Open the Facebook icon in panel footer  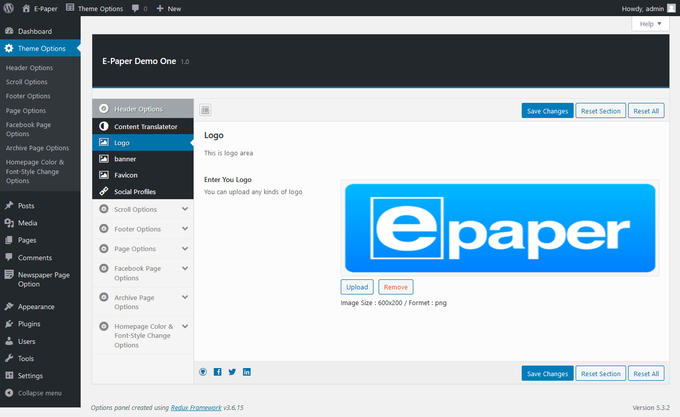click(218, 372)
